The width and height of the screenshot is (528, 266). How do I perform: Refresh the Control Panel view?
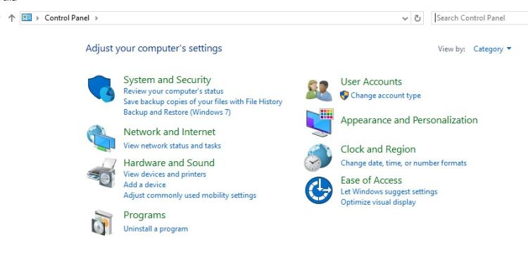click(417, 18)
